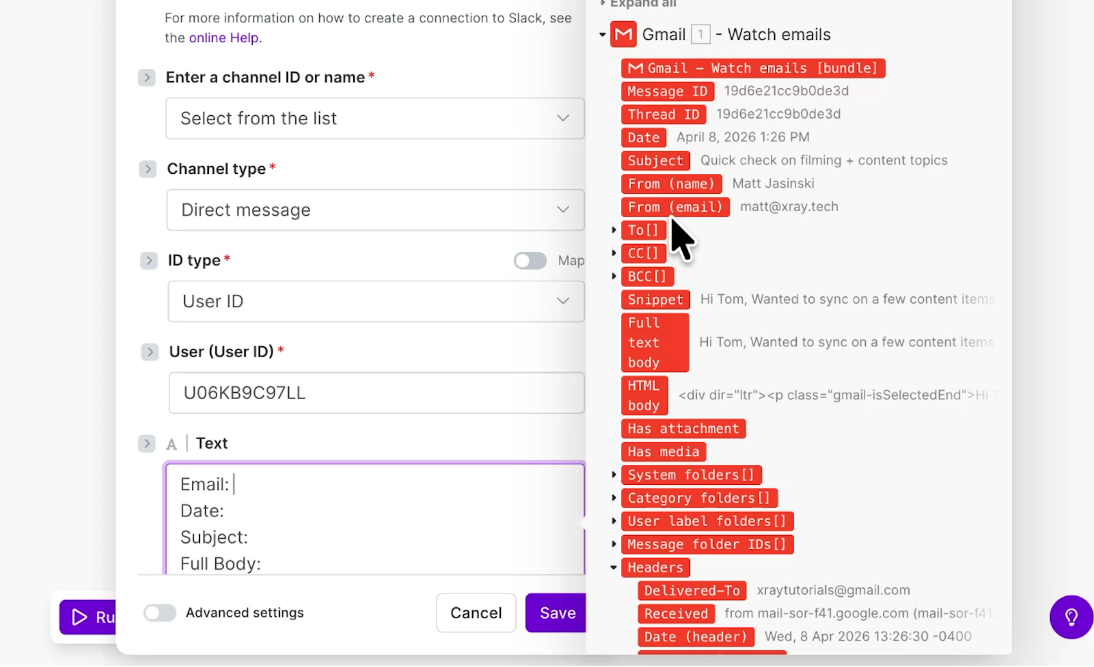The height and width of the screenshot is (667, 1094).
Task: Collapse the Gmail Watch emails tree
Action: [602, 35]
